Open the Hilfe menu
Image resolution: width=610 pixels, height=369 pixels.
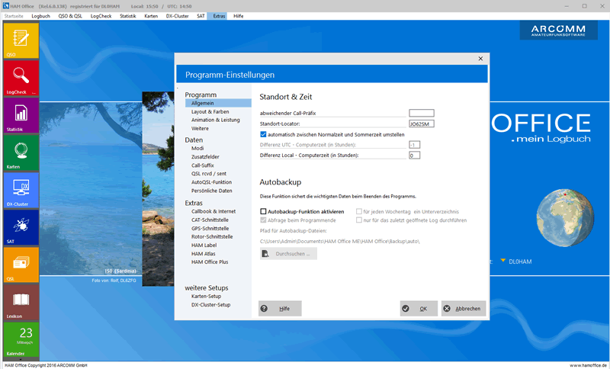click(239, 16)
